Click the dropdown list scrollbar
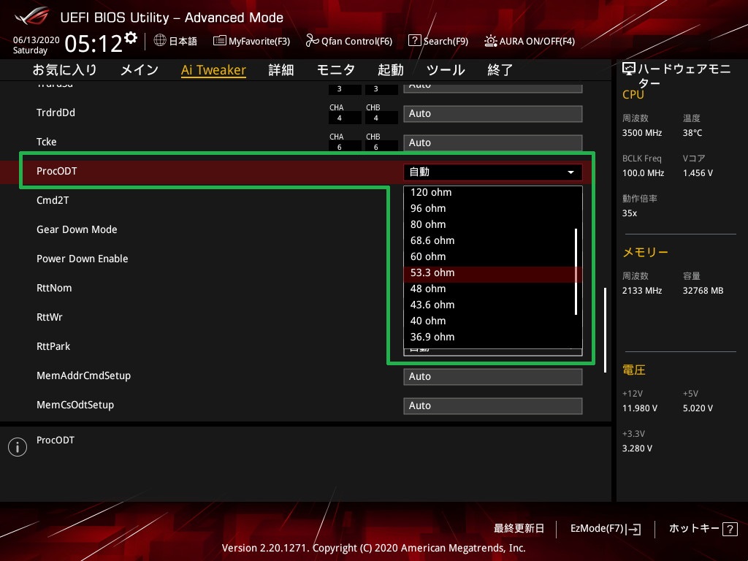Screen dimensions: 748x561 click(x=576, y=272)
